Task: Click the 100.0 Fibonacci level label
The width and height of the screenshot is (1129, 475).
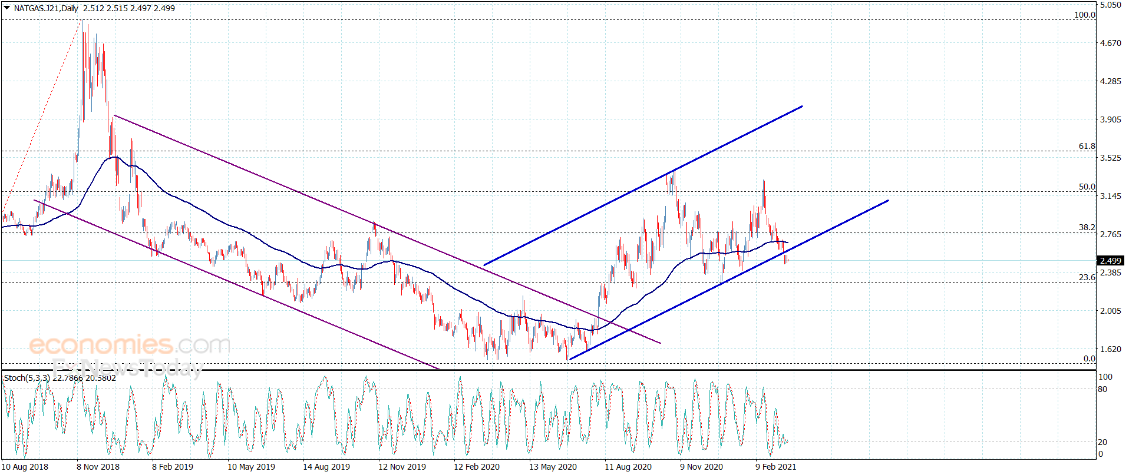Action: tap(1085, 15)
